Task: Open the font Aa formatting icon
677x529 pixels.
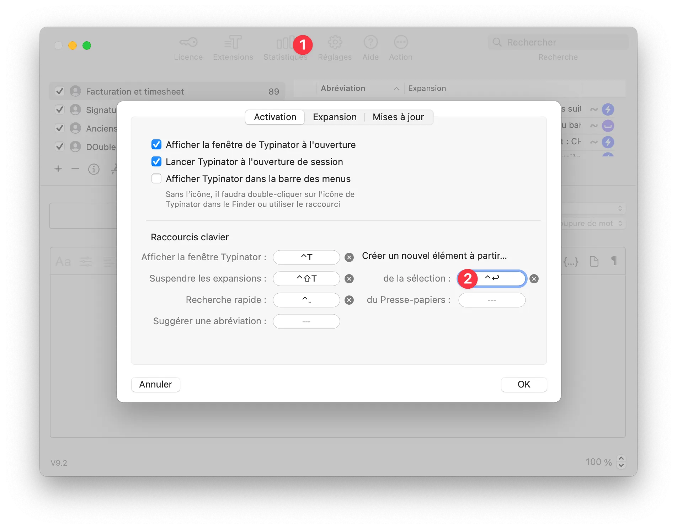Action: (63, 262)
